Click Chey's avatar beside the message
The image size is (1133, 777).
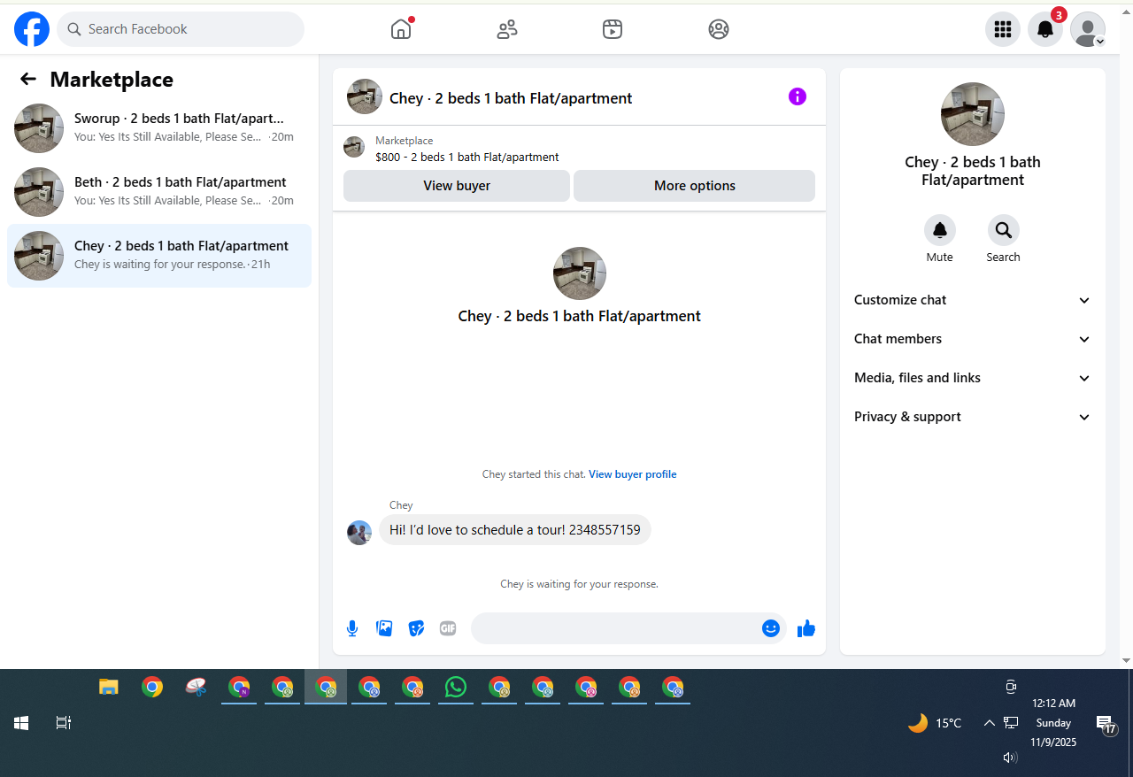click(359, 533)
